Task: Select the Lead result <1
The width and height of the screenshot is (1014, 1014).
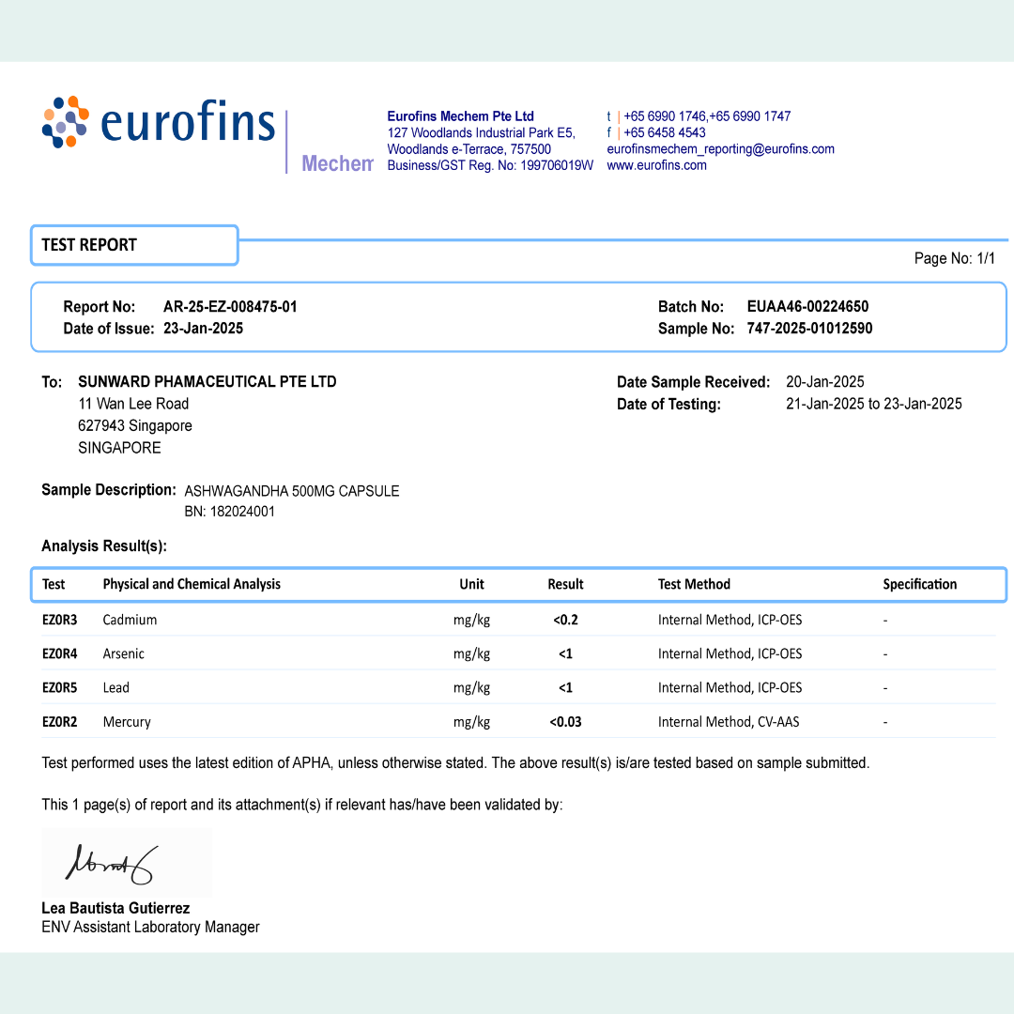Action: (x=565, y=687)
